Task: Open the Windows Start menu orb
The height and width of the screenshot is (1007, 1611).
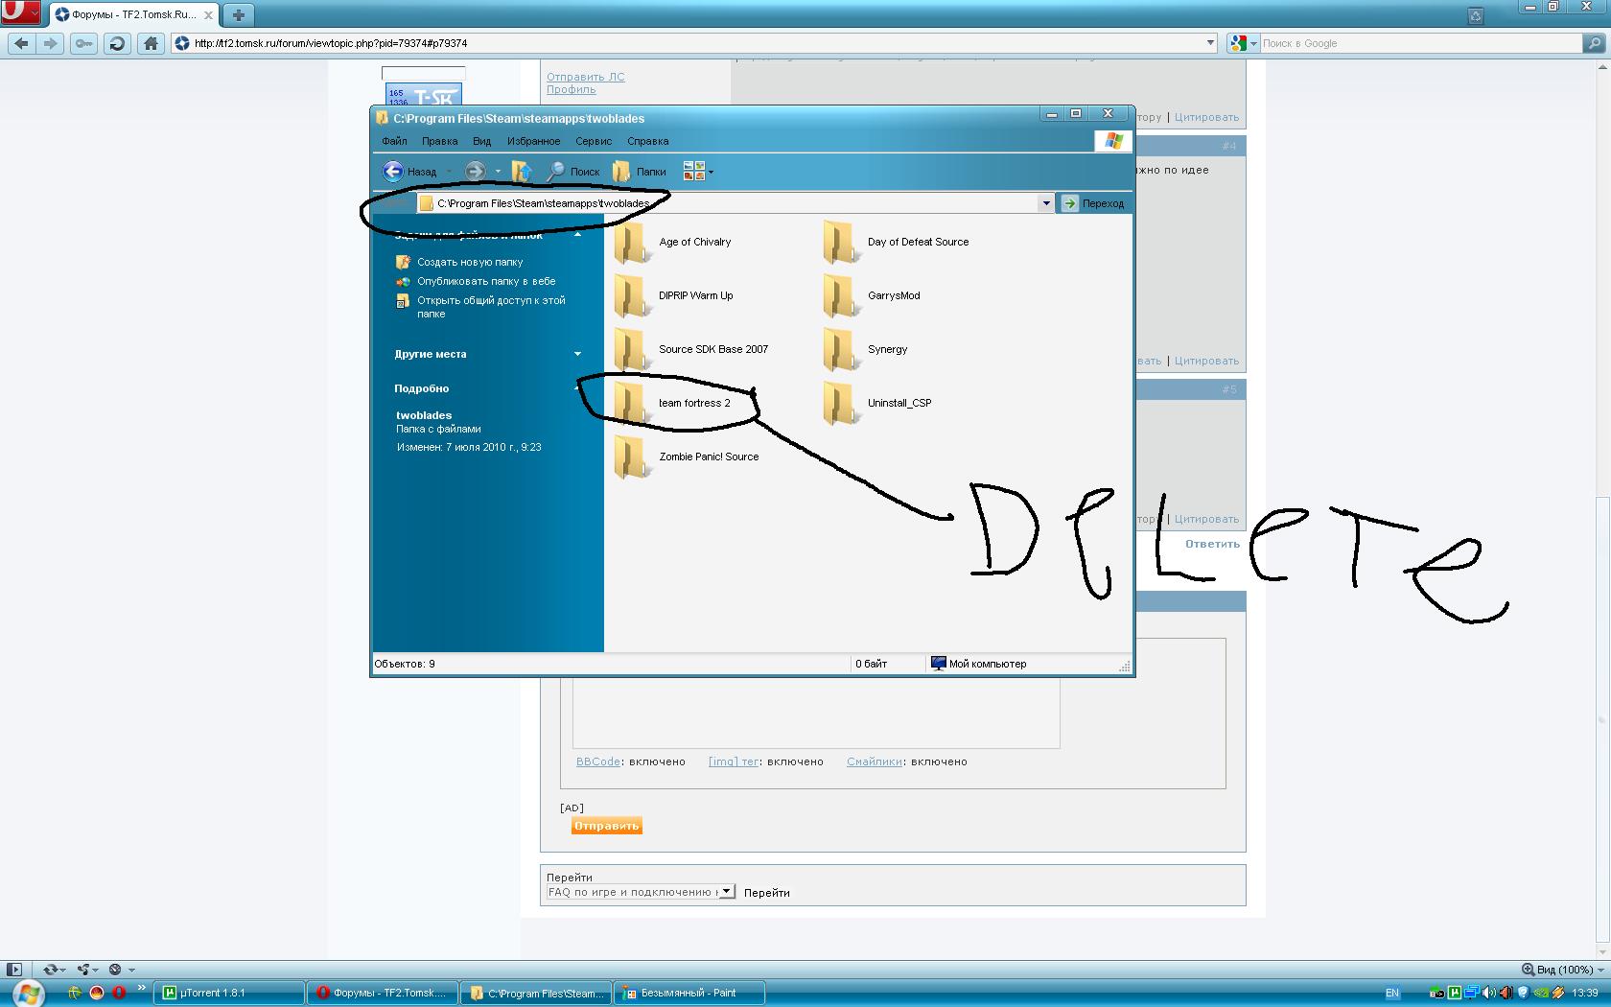Action: (28, 994)
